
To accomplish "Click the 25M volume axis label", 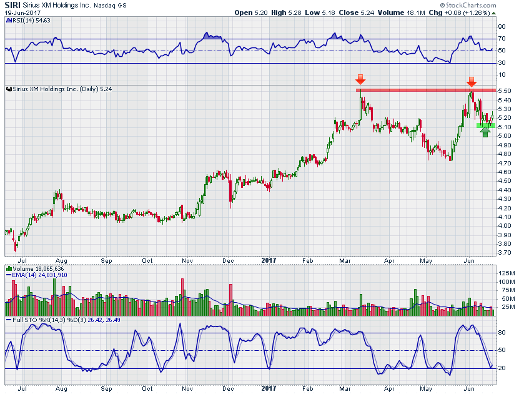I will coord(508,307).
